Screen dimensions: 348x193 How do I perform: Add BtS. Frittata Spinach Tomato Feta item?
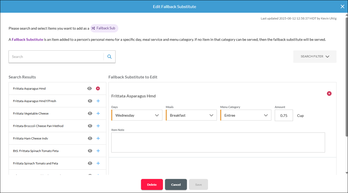(x=98, y=151)
